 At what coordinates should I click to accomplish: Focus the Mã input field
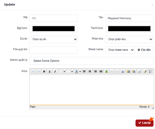click(53, 18)
